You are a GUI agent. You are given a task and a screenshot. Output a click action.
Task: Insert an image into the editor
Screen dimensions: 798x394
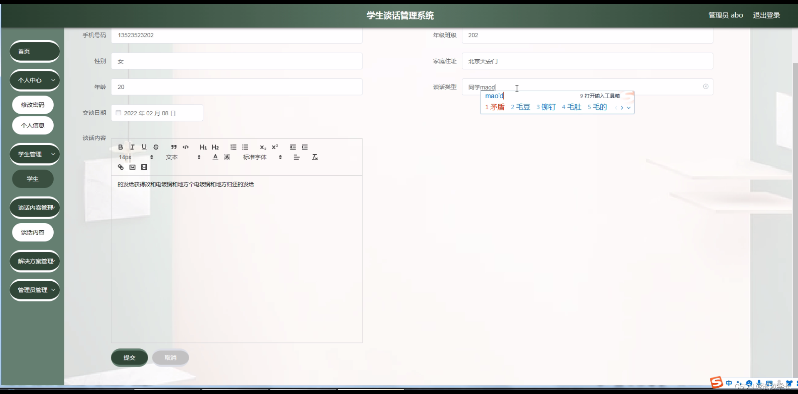pyautogui.click(x=132, y=167)
